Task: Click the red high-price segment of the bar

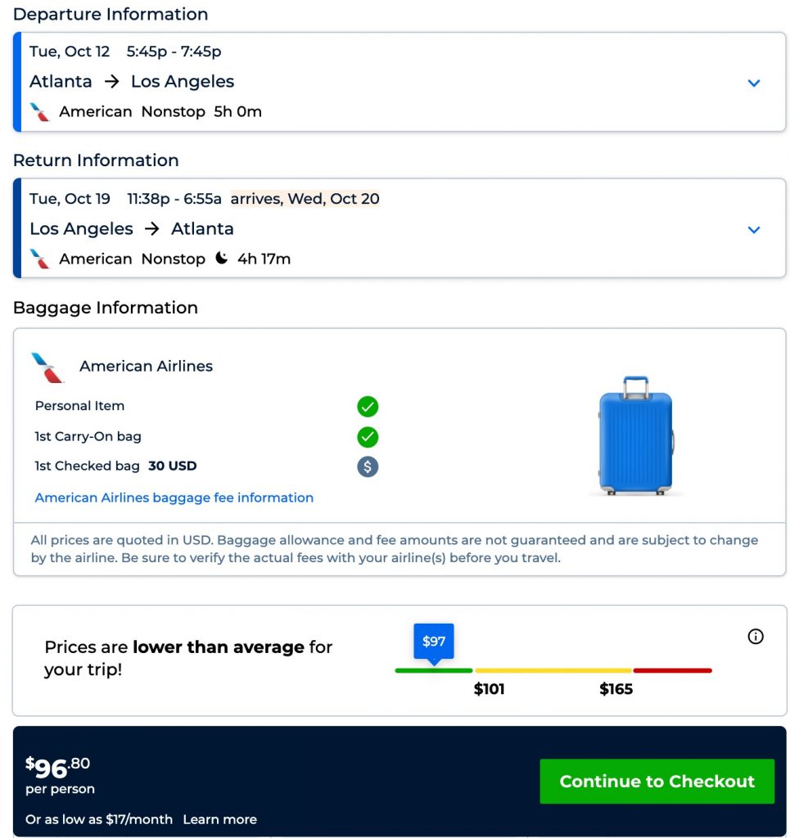Action: [672, 670]
